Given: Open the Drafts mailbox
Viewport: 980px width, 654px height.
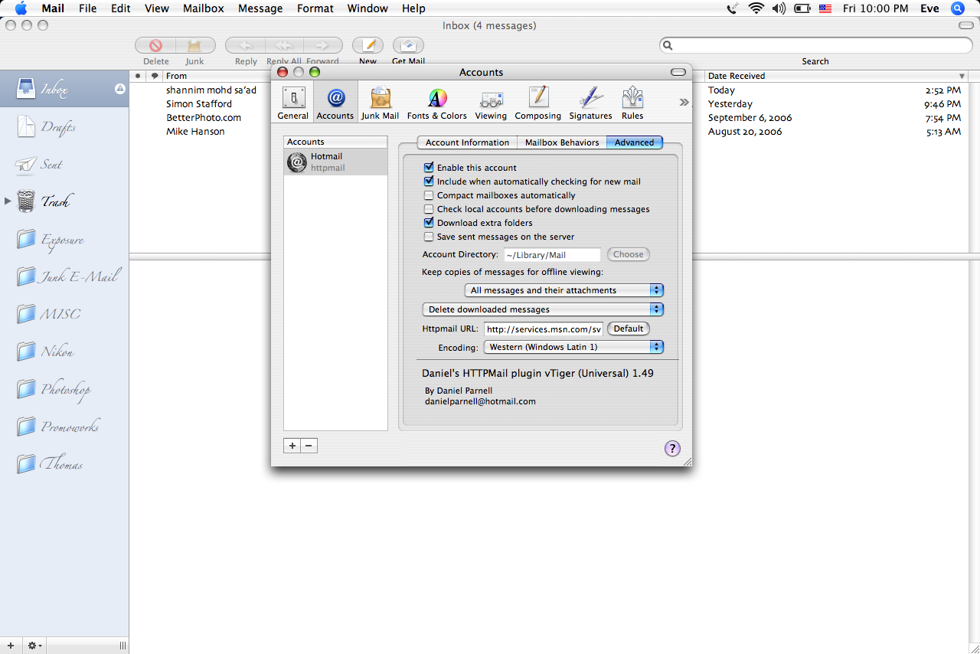Looking at the screenshot, I should point(64,126).
